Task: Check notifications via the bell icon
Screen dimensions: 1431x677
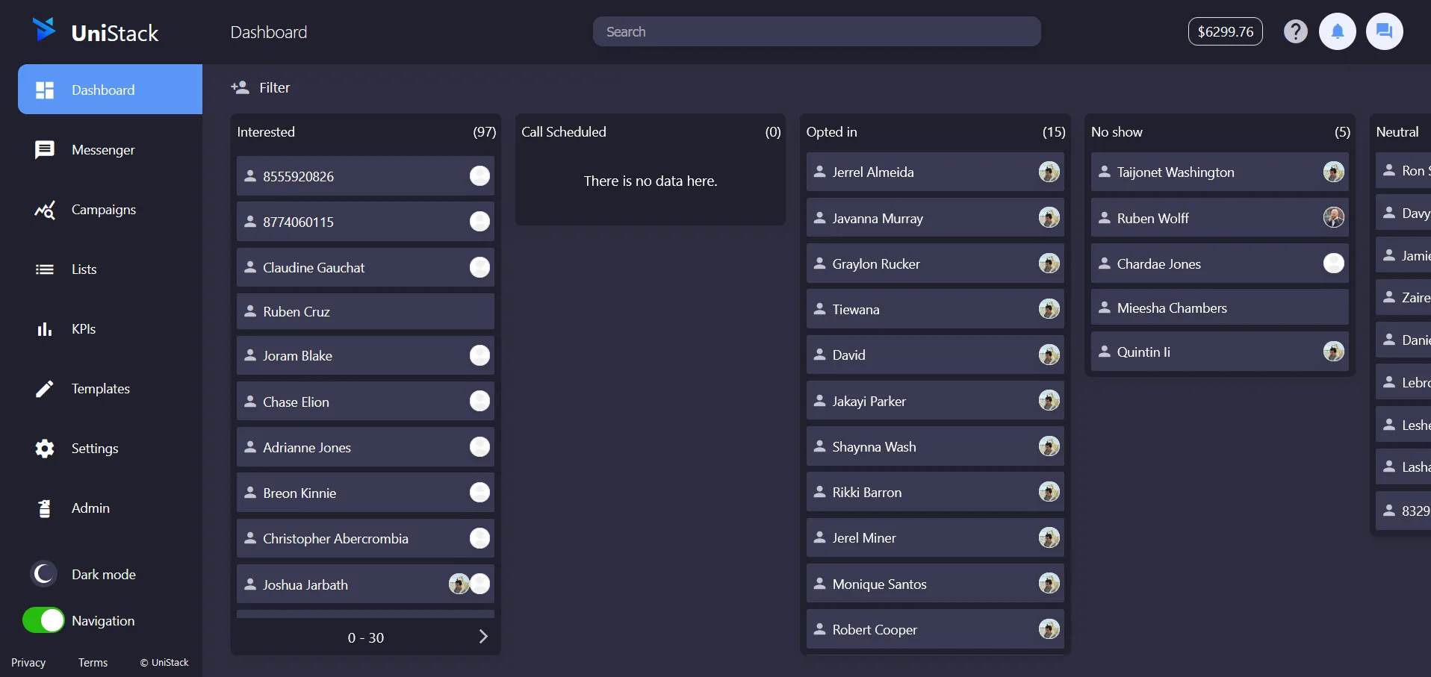Action: pyautogui.click(x=1337, y=31)
